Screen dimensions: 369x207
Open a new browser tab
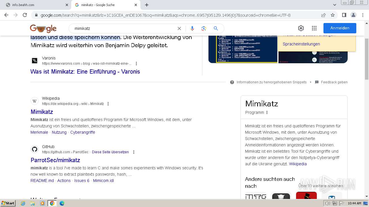[x=147, y=5]
